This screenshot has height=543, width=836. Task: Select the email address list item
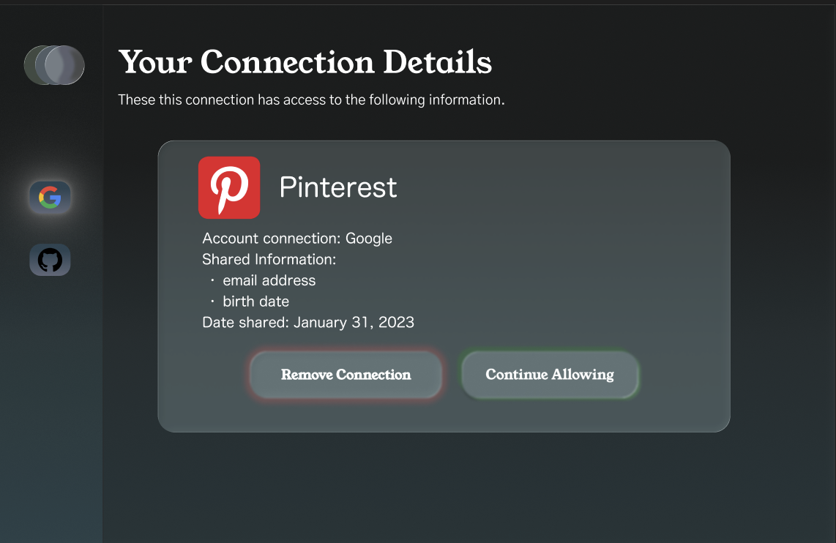(x=269, y=281)
